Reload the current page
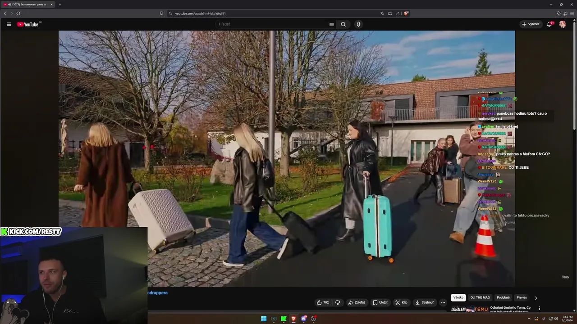Viewport: 577px width, 324px height. pyautogui.click(x=18, y=13)
